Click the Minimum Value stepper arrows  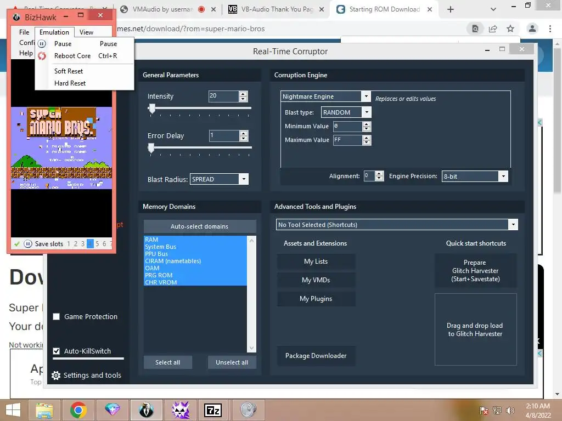(367, 127)
